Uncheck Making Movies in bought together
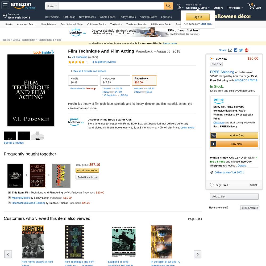266x266 pixels. [9, 198]
